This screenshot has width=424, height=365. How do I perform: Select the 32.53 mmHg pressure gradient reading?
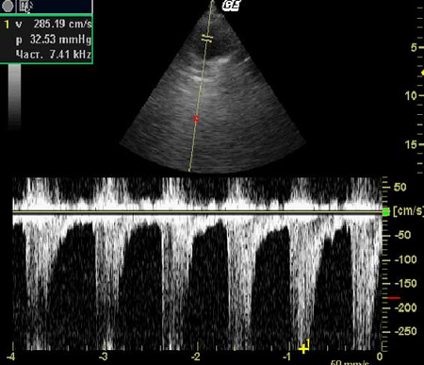(x=60, y=40)
